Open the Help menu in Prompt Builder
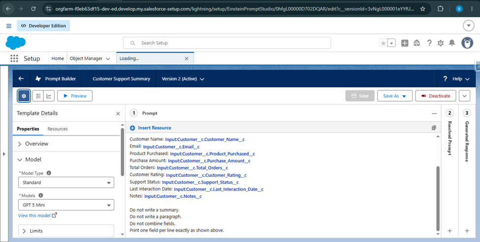The height and width of the screenshot is (242, 480). [456, 79]
